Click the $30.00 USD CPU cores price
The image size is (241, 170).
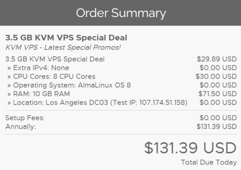tap(216, 76)
